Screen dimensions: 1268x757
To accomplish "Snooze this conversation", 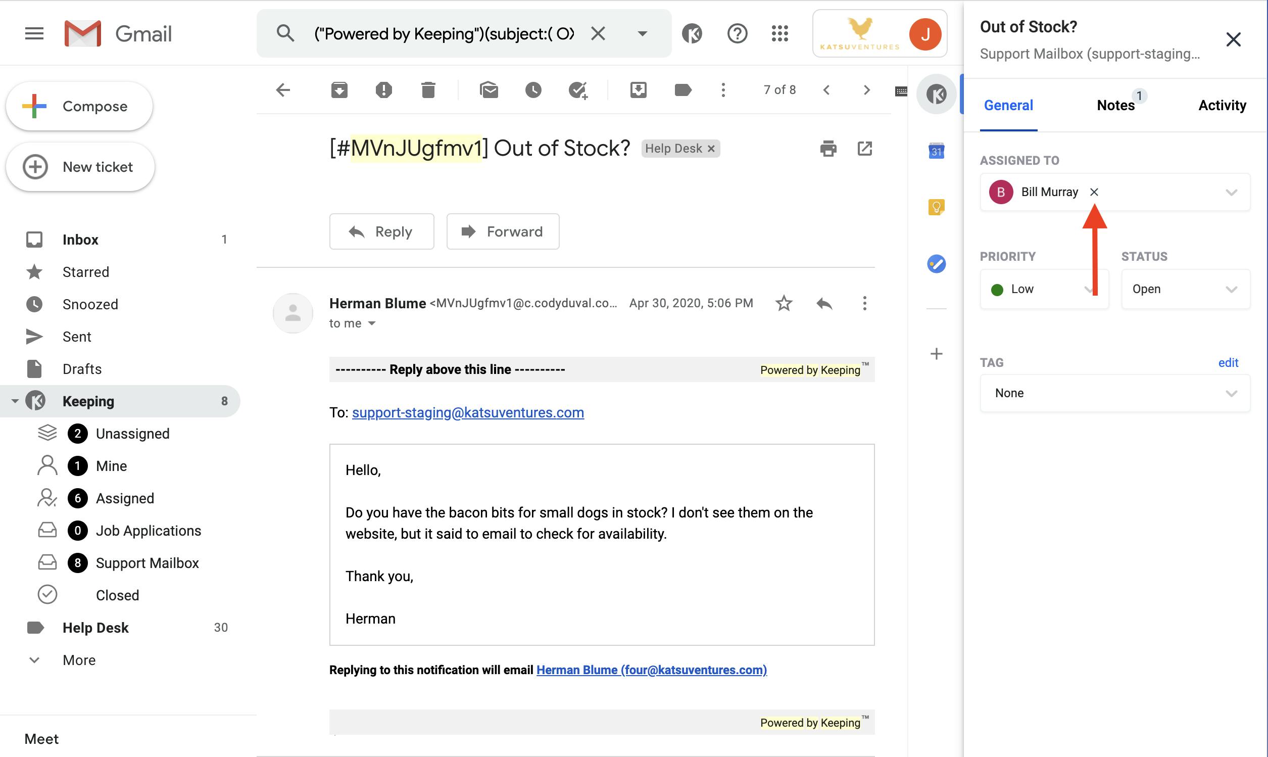I will click(533, 90).
